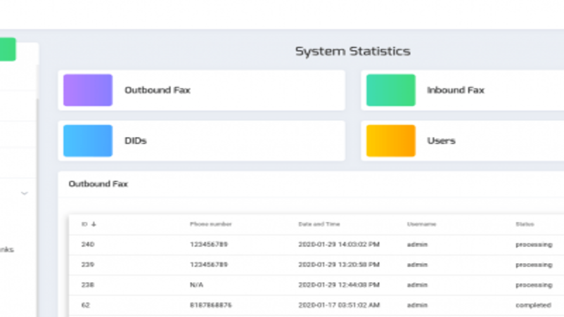Image resolution: width=564 pixels, height=317 pixels.
Task: Click the blue DIDs icon tile
Action: (x=87, y=141)
